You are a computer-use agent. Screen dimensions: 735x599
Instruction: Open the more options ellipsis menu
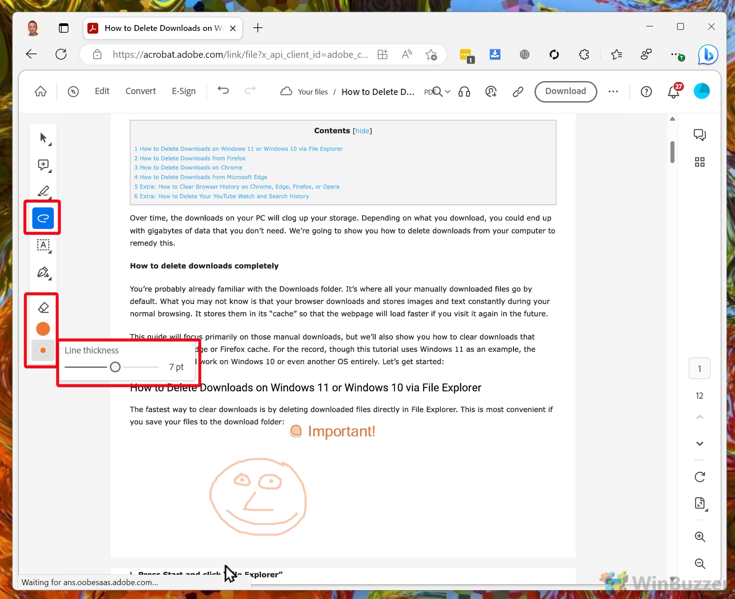coord(613,92)
